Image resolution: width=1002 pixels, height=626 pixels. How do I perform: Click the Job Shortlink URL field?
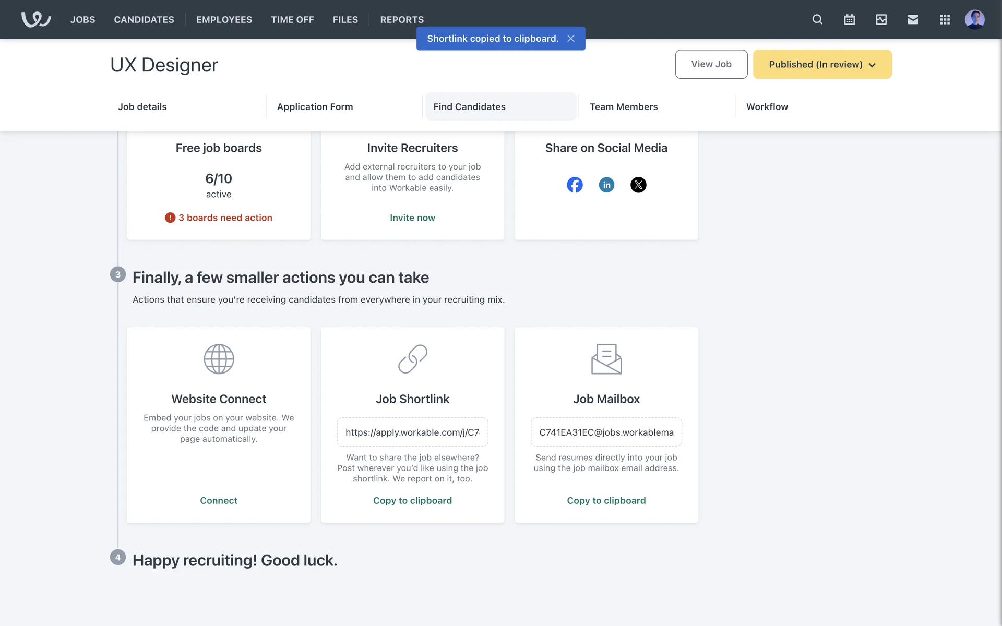[412, 432]
